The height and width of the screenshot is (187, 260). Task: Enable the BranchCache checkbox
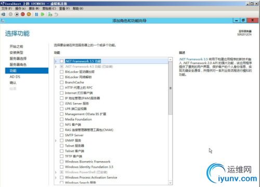coord(61,82)
